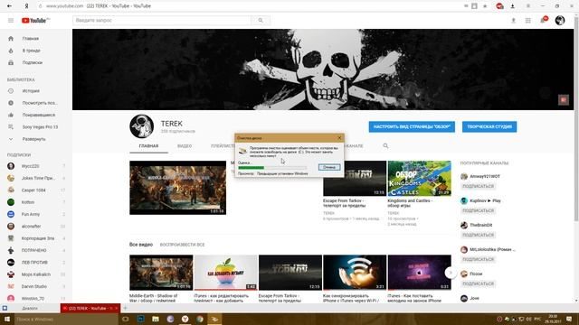
Task: Open the iPhone Wi-Fi sync video thumbnail
Action: pyautogui.click(x=355, y=273)
